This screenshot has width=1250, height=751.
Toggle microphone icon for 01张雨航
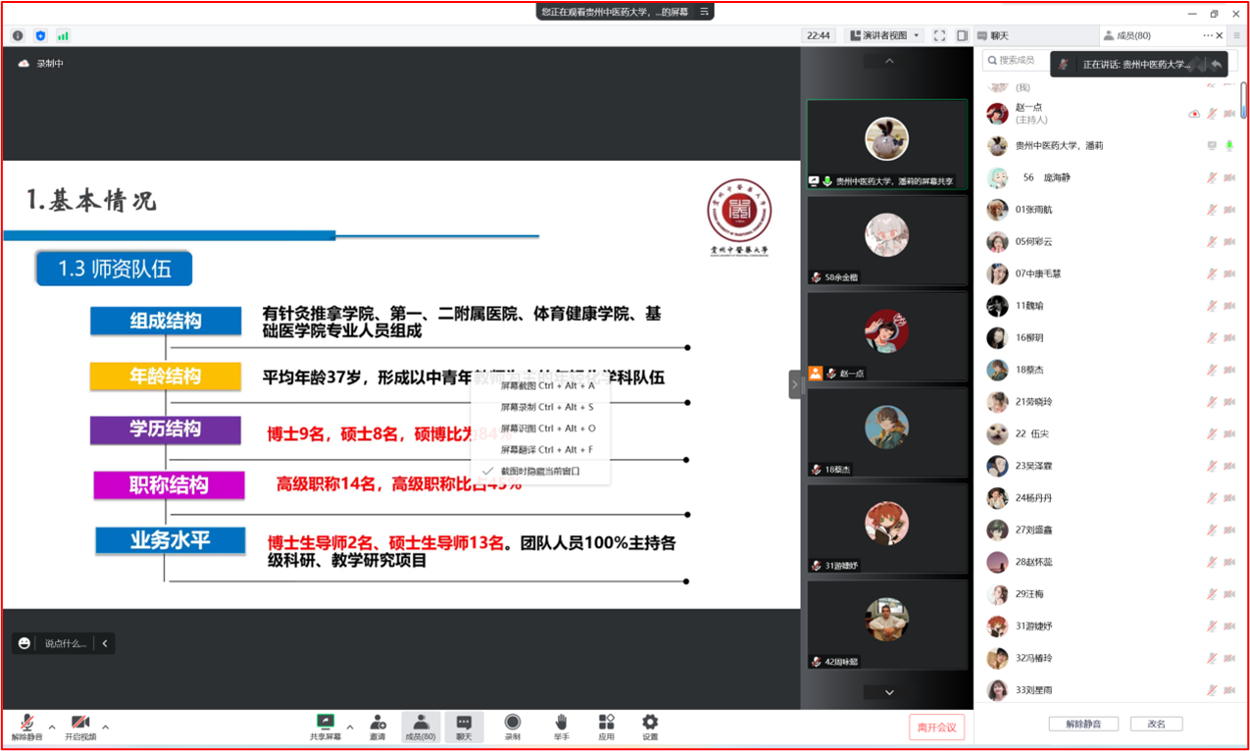(x=1212, y=210)
